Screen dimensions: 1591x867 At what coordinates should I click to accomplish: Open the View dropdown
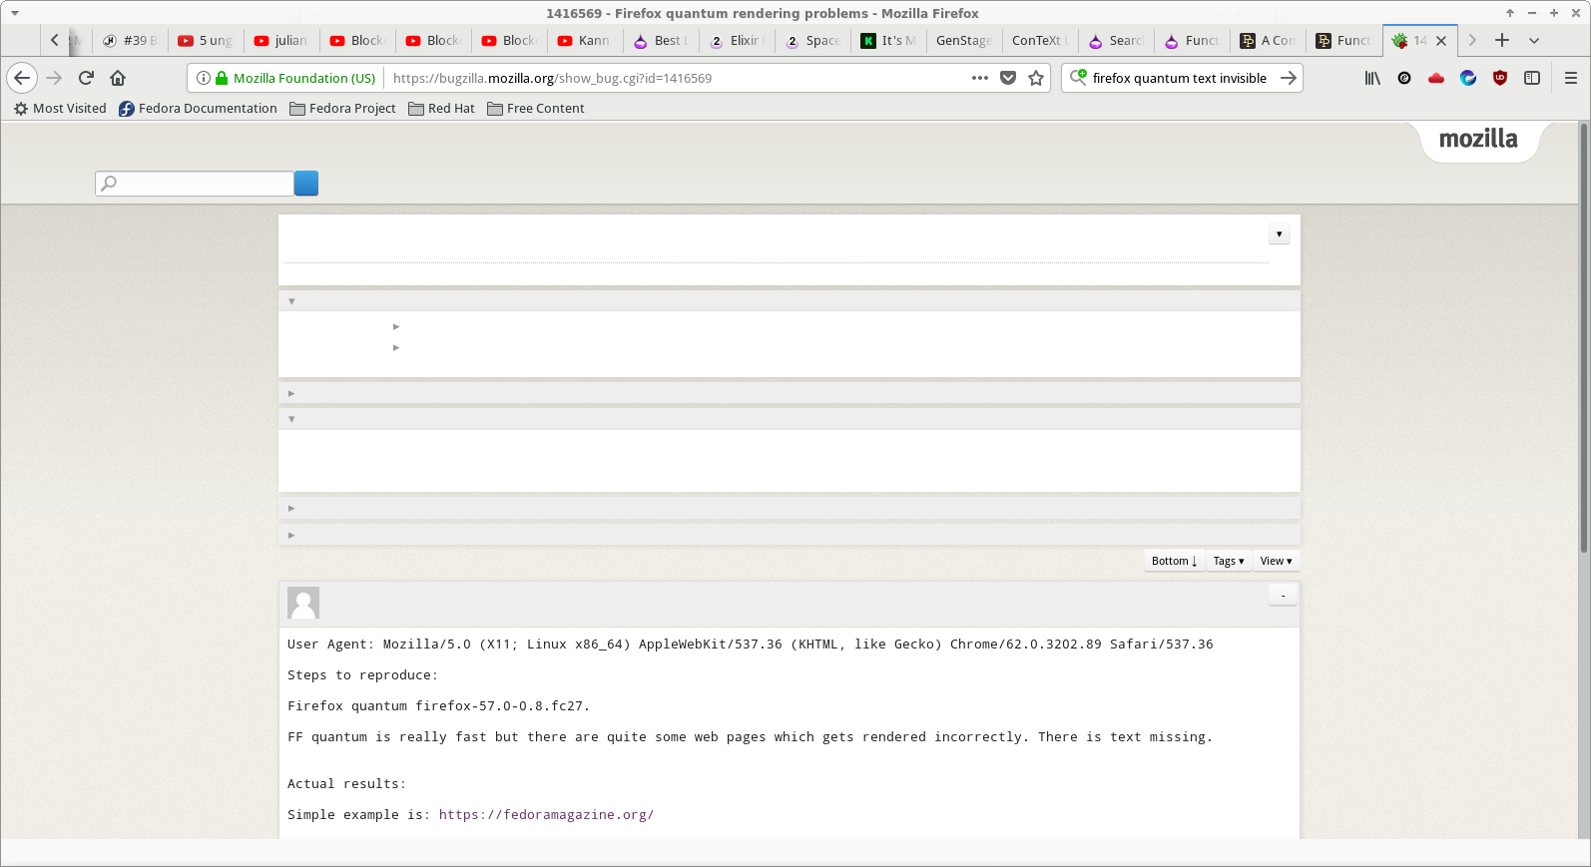click(1276, 561)
